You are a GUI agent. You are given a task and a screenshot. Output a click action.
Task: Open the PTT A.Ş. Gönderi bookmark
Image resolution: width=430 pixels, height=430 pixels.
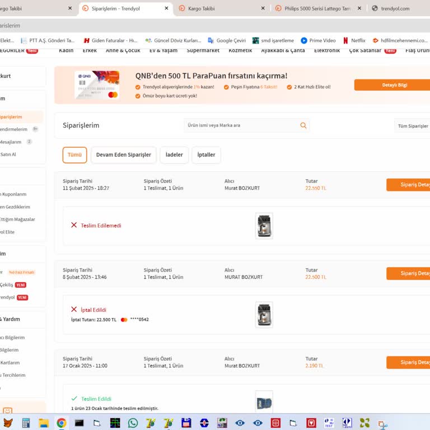48,40
